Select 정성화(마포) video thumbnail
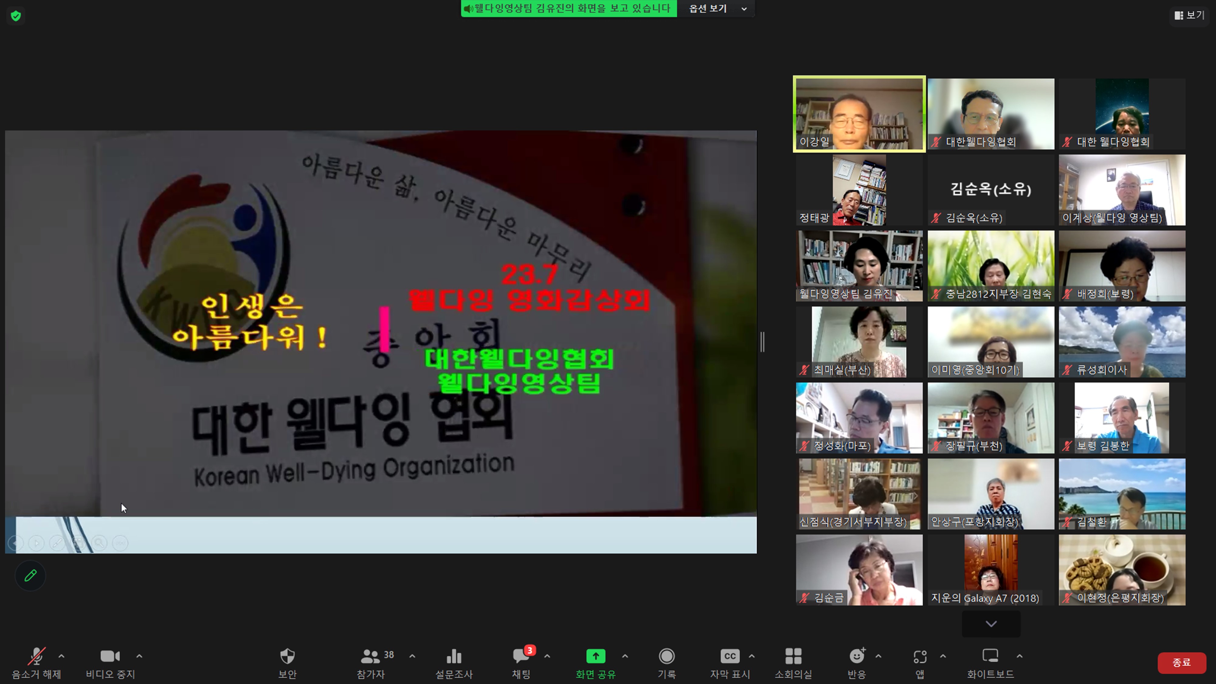The height and width of the screenshot is (684, 1216). 859,418
